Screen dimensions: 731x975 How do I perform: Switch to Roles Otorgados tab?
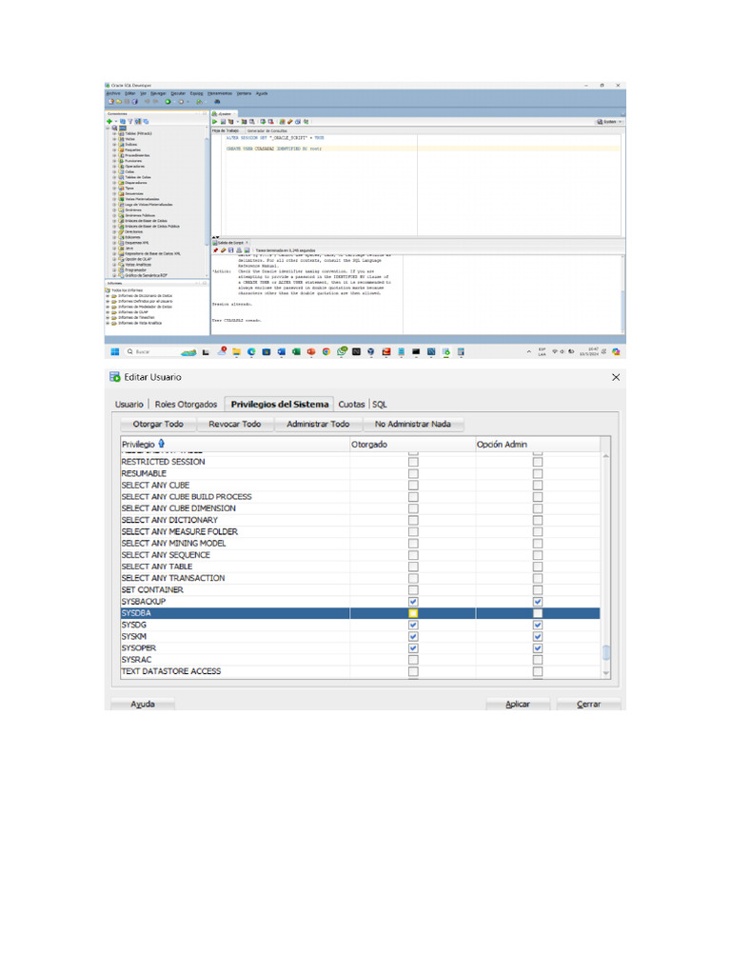click(x=186, y=404)
